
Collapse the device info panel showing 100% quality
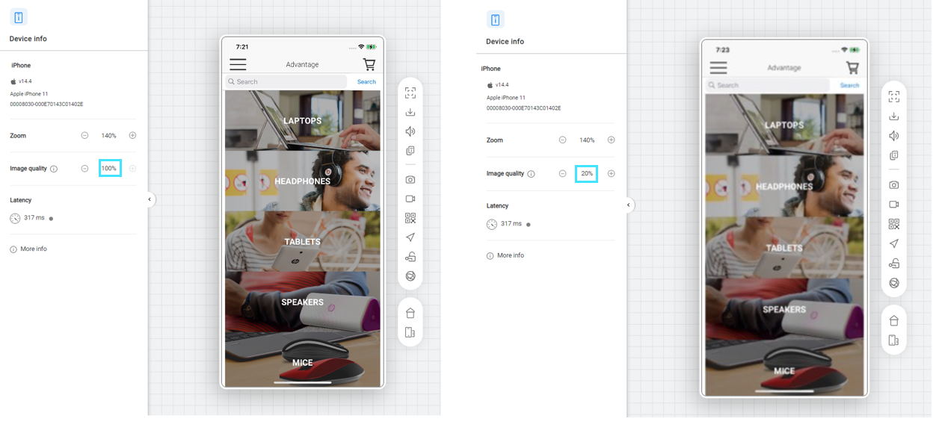[x=150, y=199]
